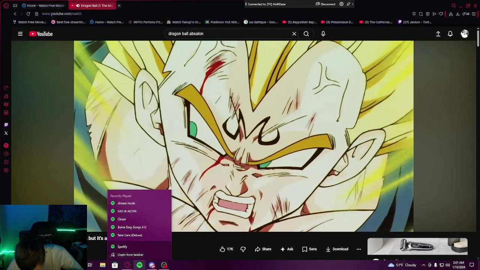Screen dimensions: 480x270
Task: Clear the search box with the X
Action: tap(294, 34)
